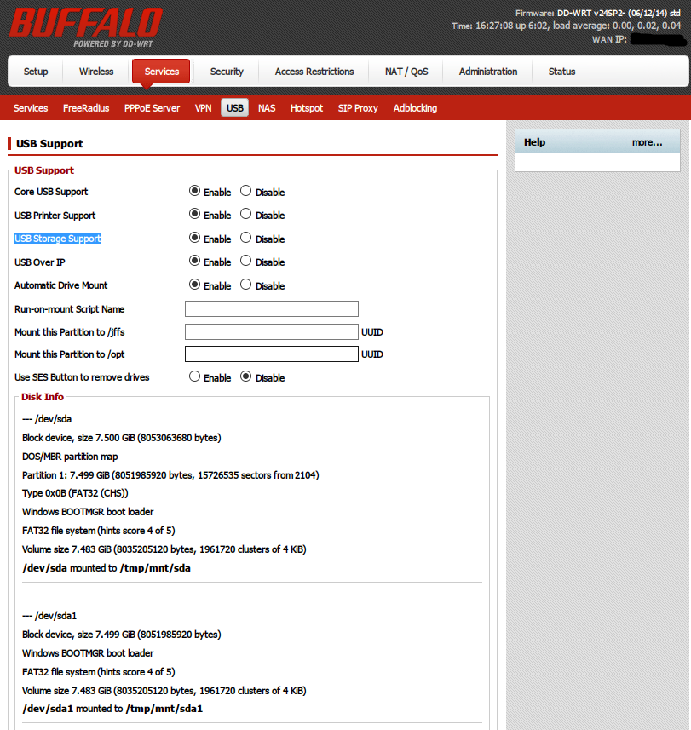691x730 pixels.
Task: Open the Help more... link
Action: tap(647, 142)
